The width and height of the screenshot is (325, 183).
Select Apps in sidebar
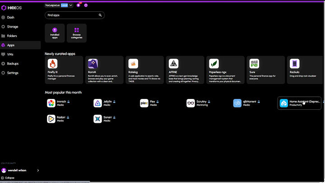pyautogui.click(x=20, y=45)
